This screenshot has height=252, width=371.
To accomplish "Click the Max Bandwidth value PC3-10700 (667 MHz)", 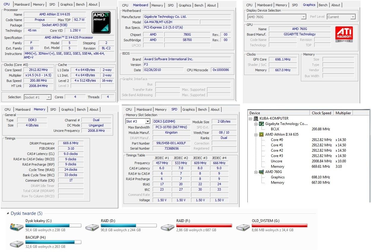I will (171, 127).
